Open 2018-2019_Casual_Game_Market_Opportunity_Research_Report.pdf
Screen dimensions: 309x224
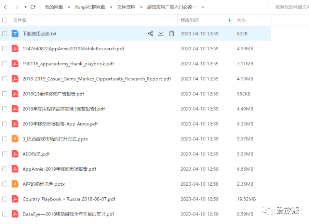click(x=97, y=79)
